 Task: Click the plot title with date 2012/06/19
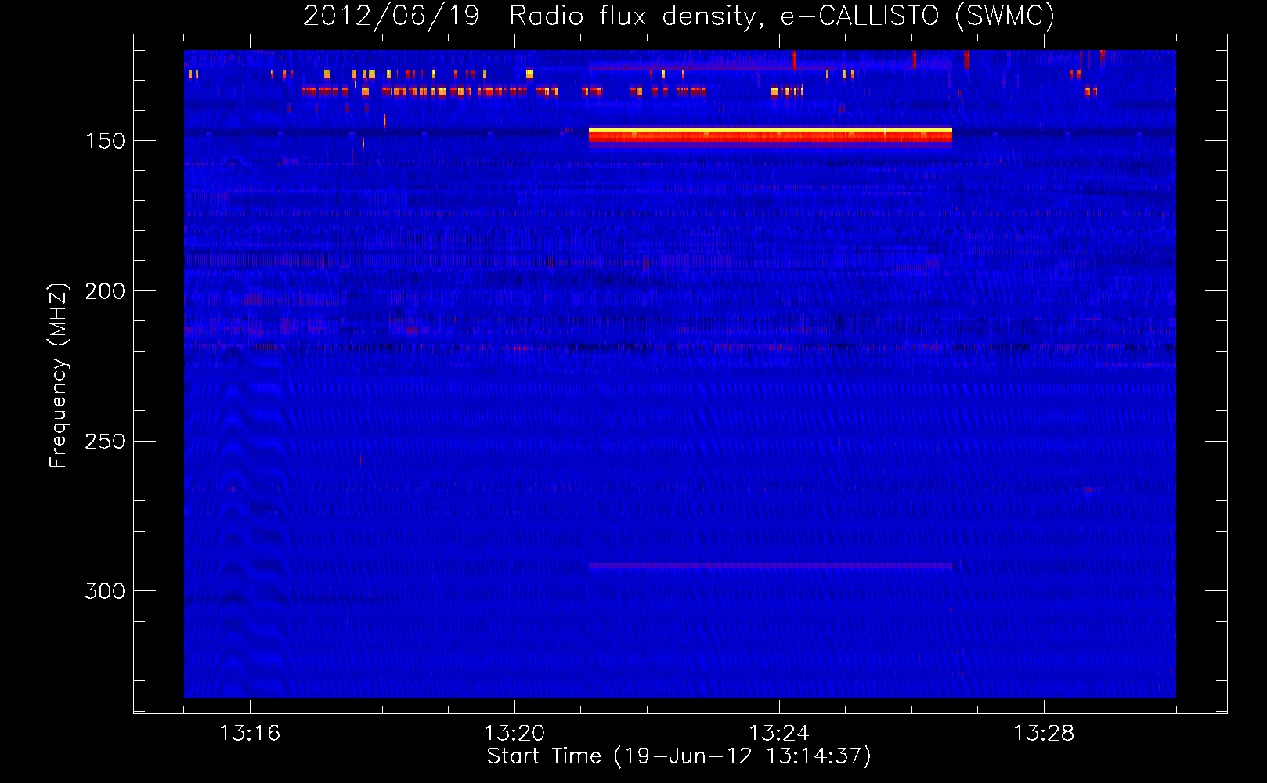point(679,16)
